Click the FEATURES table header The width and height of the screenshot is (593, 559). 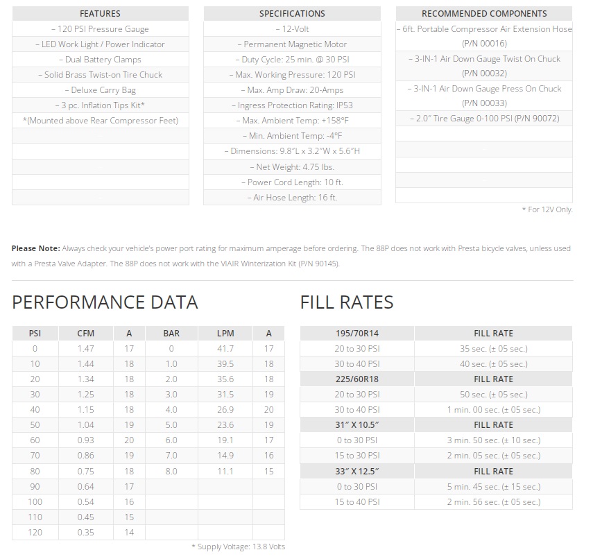(x=100, y=13)
